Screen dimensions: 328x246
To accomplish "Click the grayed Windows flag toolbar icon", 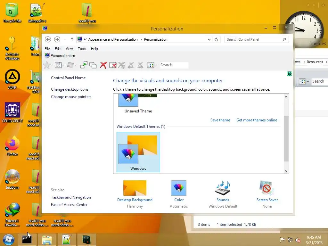I will 70,65.
